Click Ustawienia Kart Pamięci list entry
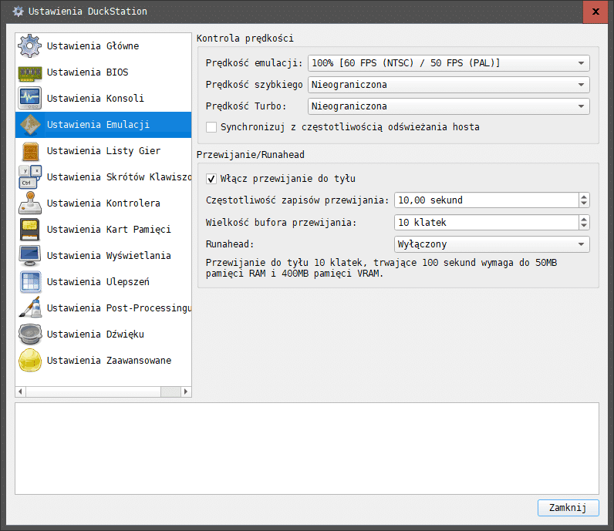The image size is (614, 531). (x=103, y=230)
